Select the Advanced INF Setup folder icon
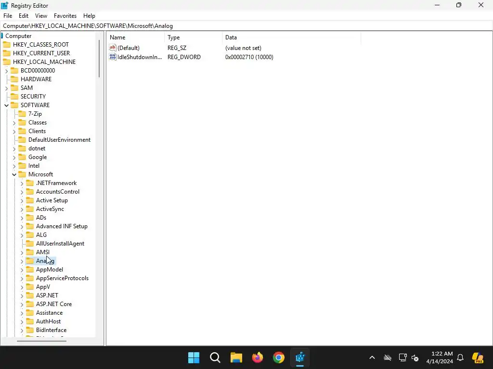493x369 pixels. click(x=30, y=226)
